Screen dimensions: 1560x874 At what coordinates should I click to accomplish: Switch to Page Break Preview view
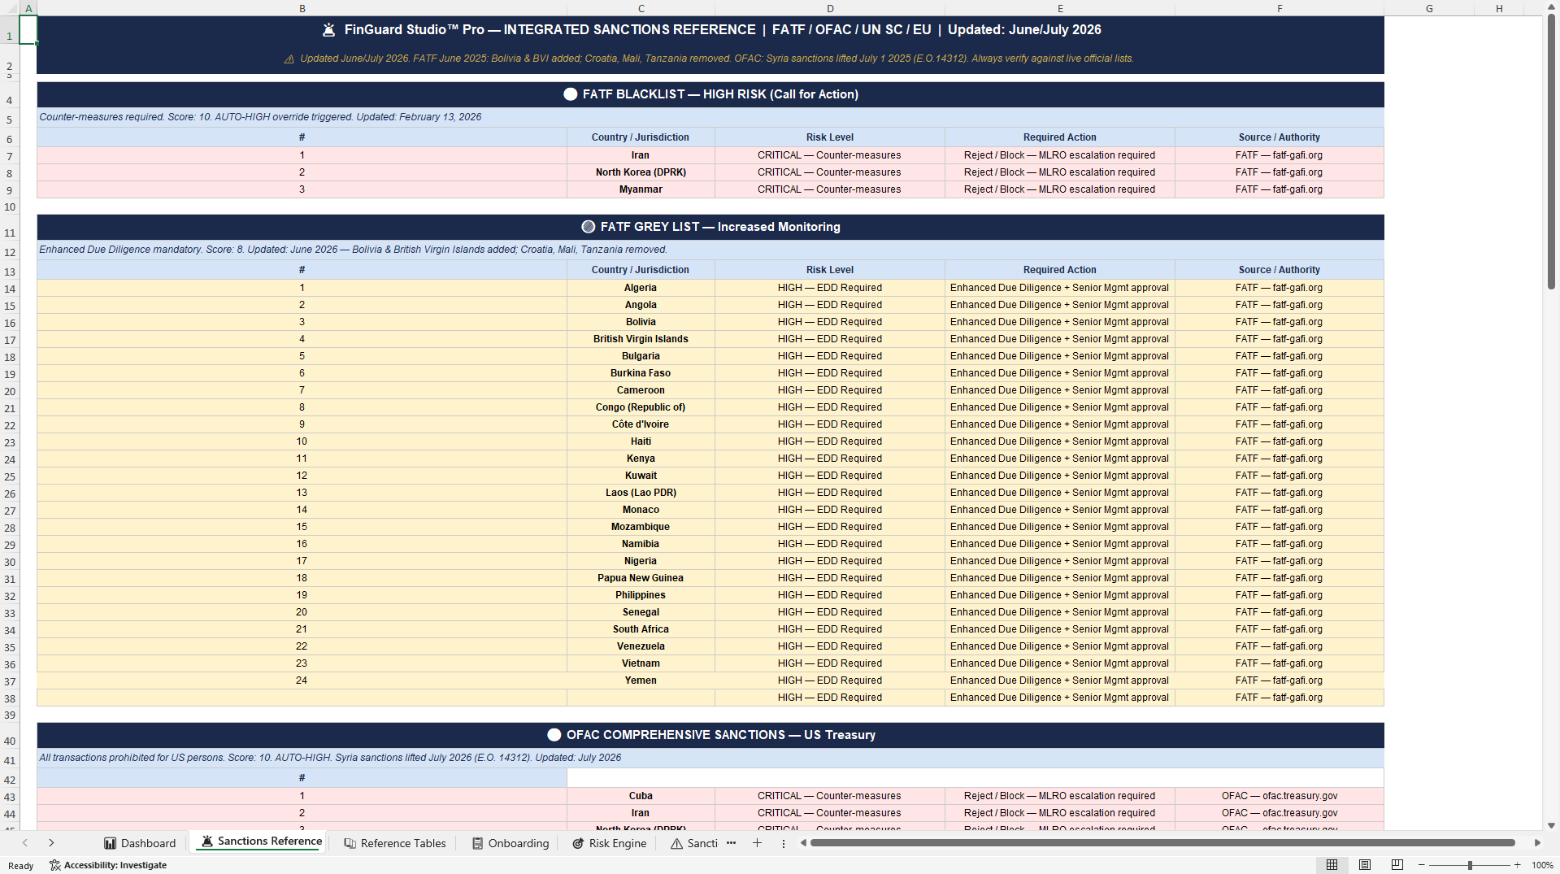pos(1397,865)
